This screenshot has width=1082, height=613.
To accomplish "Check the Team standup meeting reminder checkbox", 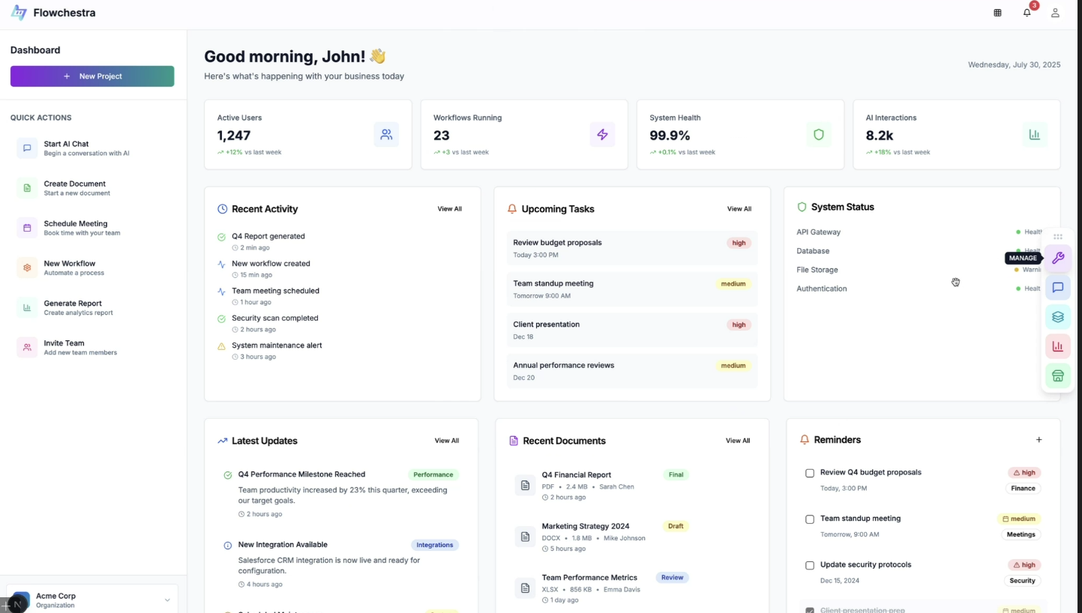I will pos(810,519).
